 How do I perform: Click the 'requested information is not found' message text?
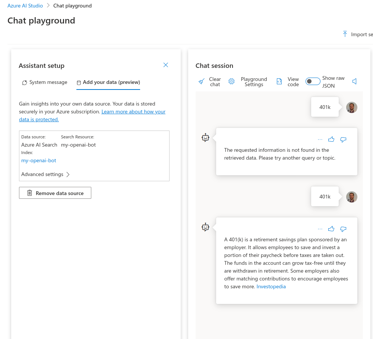[x=280, y=154]
